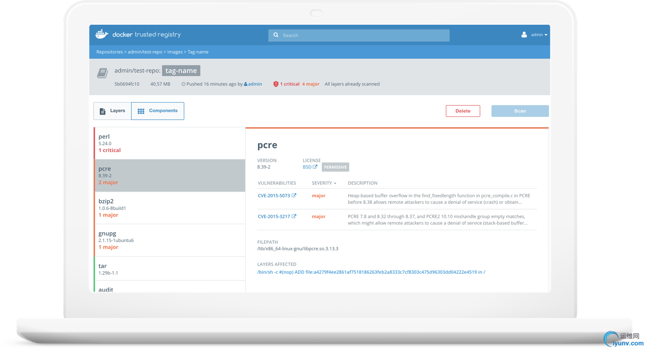Image resolution: width=646 pixels, height=350 pixels.
Task: Click the version value 8.39-2 in details
Action: tap(264, 167)
